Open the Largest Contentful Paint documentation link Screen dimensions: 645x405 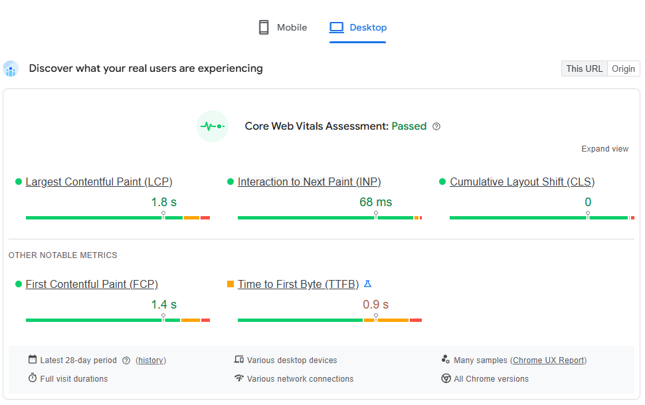pyautogui.click(x=98, y=182)
